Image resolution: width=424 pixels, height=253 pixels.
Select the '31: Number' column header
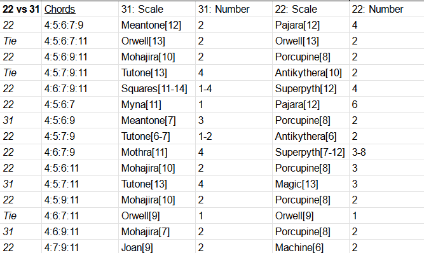pyautogui.click(x=234, y=9)
